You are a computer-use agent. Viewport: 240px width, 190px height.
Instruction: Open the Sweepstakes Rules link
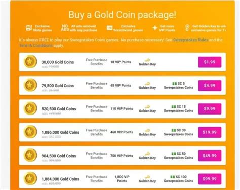(190, 40)
